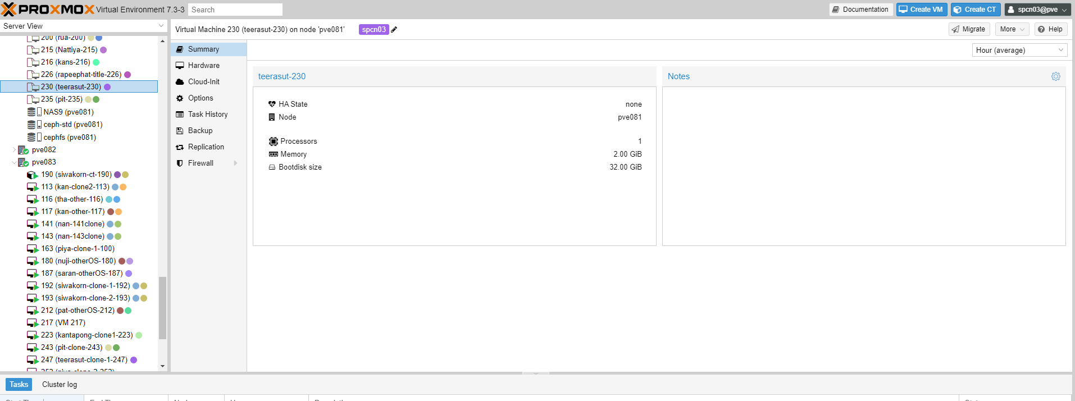Click the running VM icon for 113 (kan-clone2-113)
The height and width of the screenshot is (401, 1075).
point(33,187)
